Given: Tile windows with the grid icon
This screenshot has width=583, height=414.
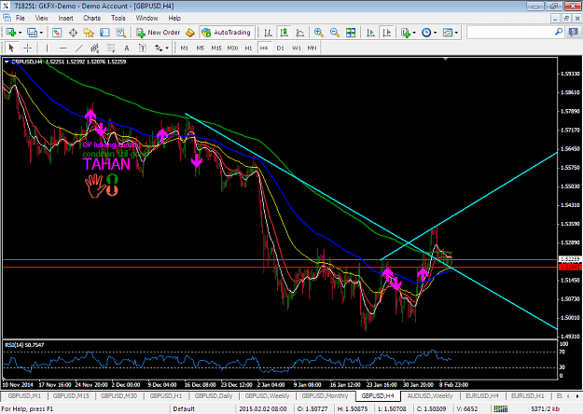Looking at the screenshot, I should tap(351, 33).
